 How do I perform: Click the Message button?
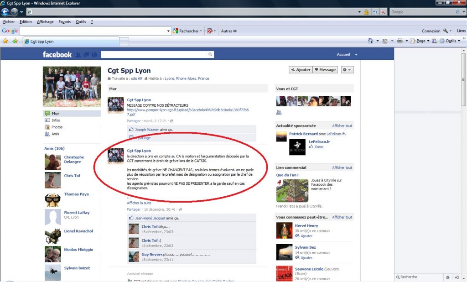[x=325, y=69]
